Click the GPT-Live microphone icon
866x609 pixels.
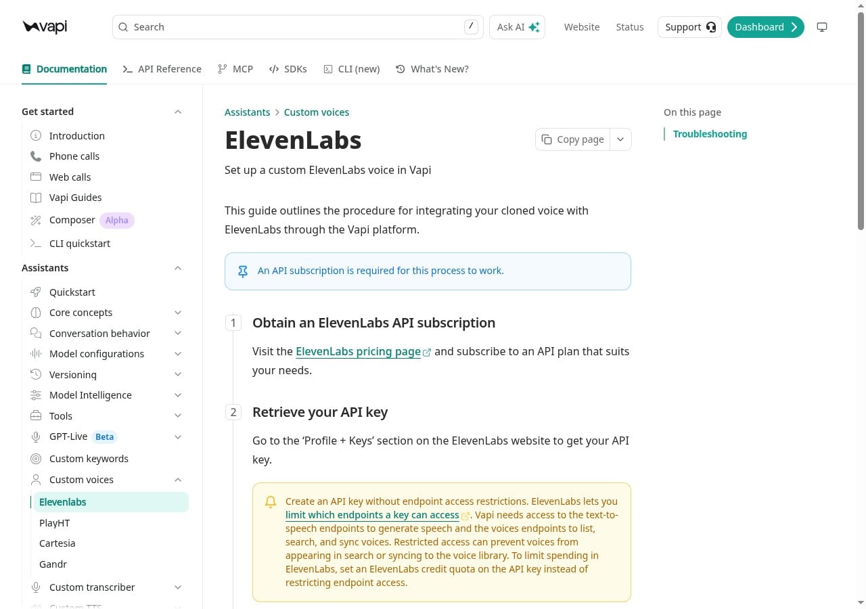(x=36, y=437)
